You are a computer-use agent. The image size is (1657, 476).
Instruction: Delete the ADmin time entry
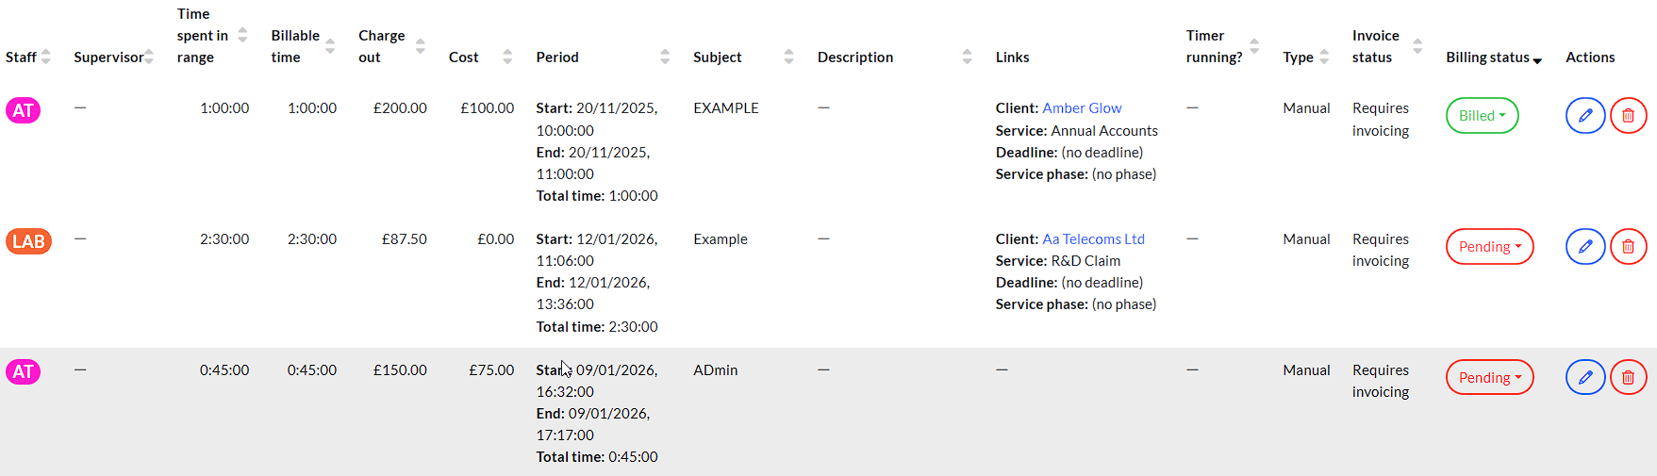click(x=1628, y=378)
